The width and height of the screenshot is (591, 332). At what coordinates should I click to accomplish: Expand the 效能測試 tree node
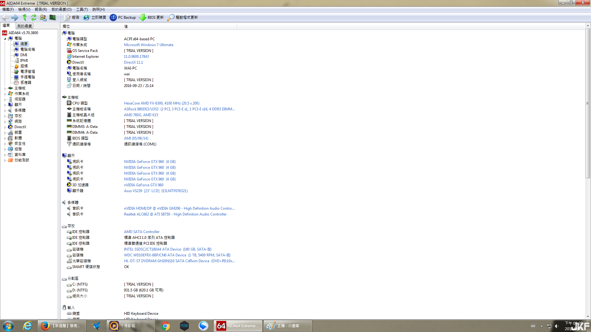[x=5, y=160]
